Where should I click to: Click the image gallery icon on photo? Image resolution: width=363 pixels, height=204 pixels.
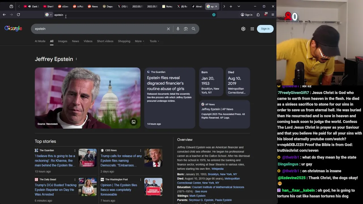tap(134, 122)
